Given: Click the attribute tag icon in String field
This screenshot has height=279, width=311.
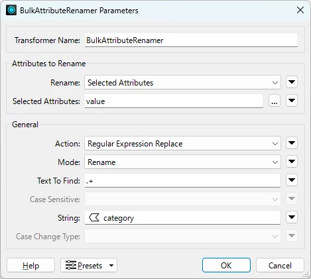Looking at the screenshot, I should click(94, 217).
